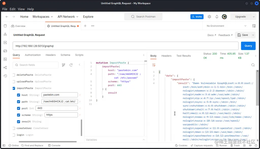Screen dimensions: 260x149
Task: Uncheck the host argument checkbox
Action: tap(18, 95)
